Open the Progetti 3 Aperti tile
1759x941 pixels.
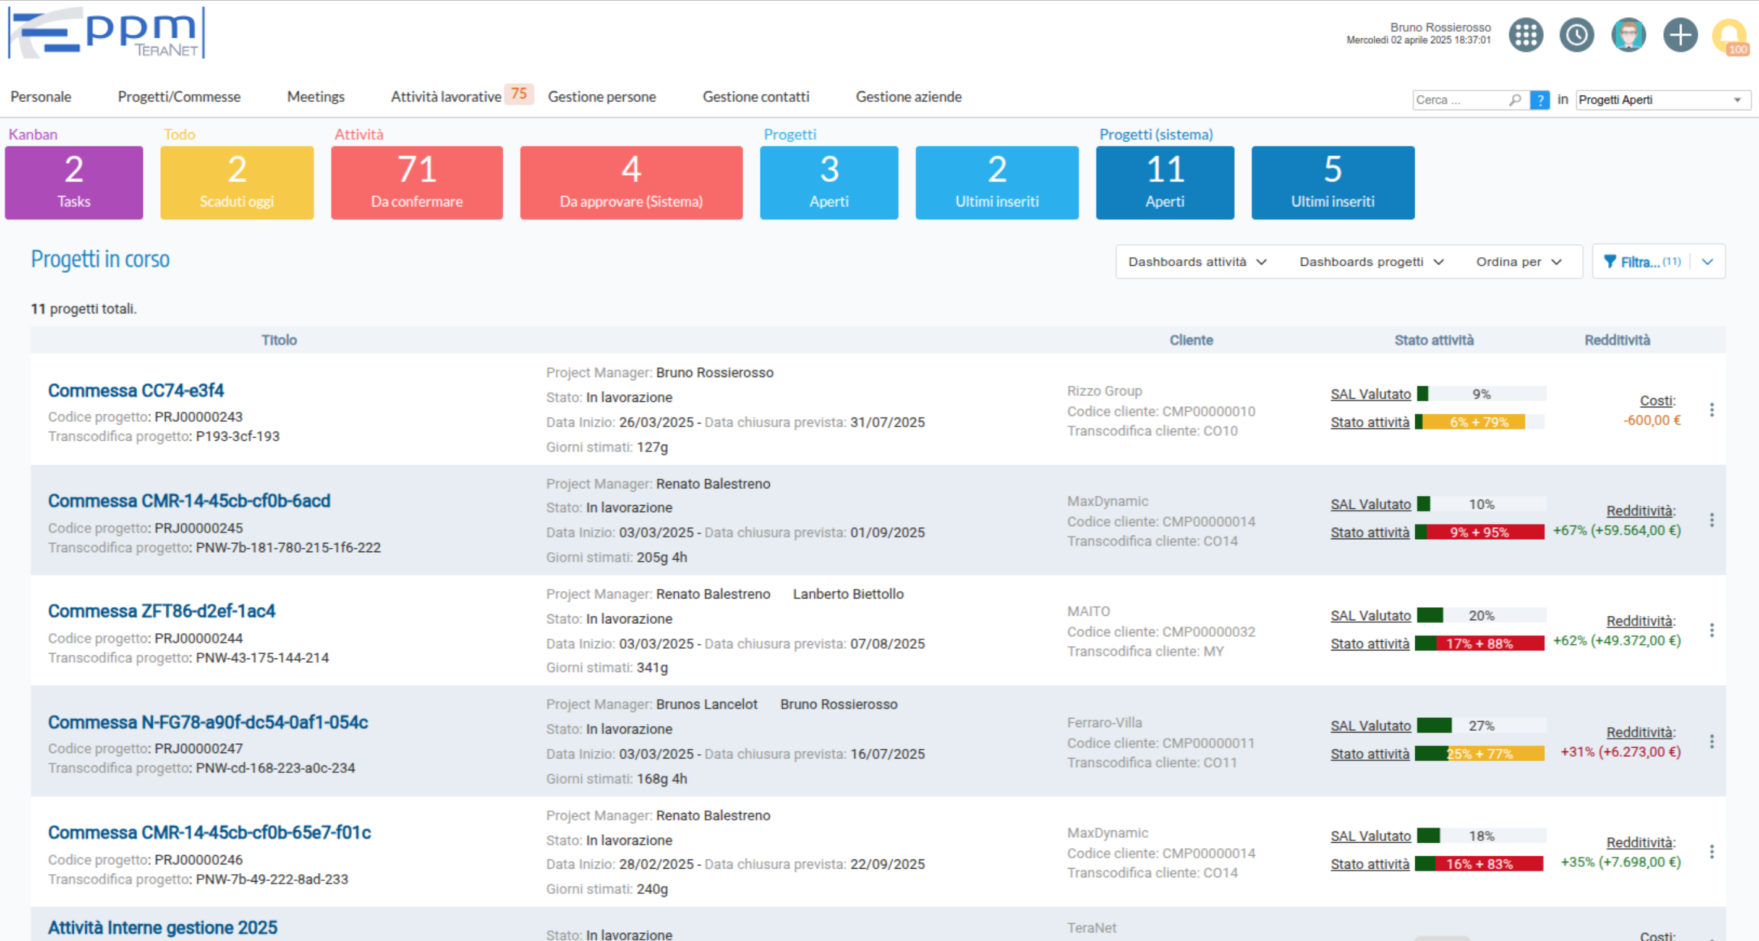[829, 182]
